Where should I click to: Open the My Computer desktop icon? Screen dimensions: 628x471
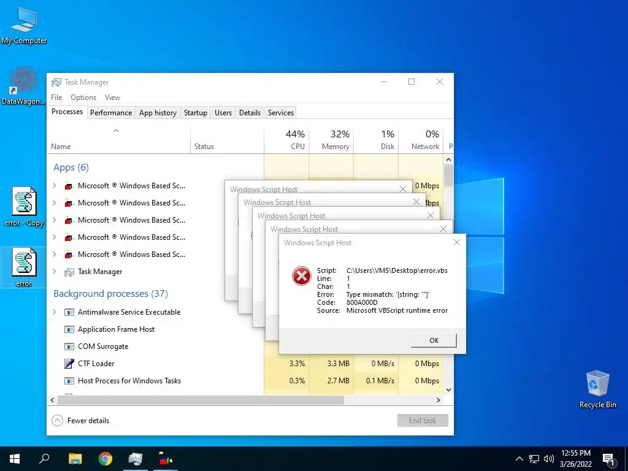(24, 25)
